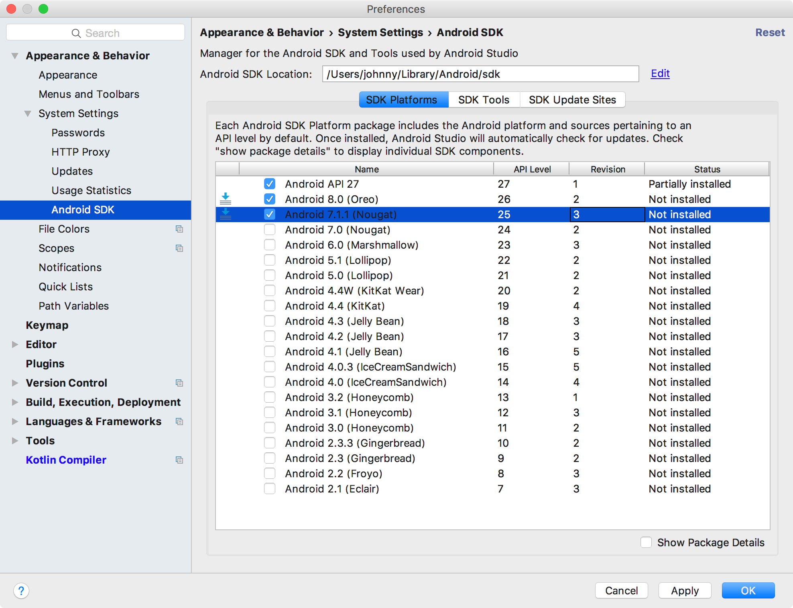Expand the Build, Execution, Deployment arrow
The image size is (793, 608).
click(x=15, y=402)
